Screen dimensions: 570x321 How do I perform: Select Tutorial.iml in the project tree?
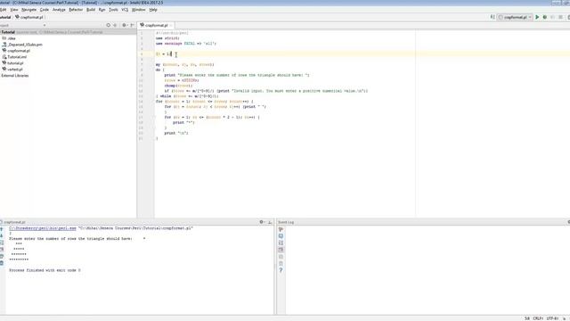(14, 57)
